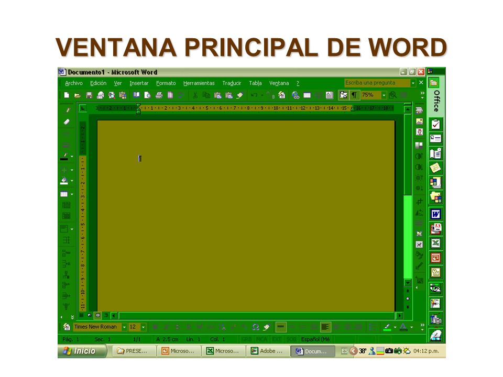Open the Times New Roman font dropdown
Viewport: 503px width, 377px height.
coord(124,327)
